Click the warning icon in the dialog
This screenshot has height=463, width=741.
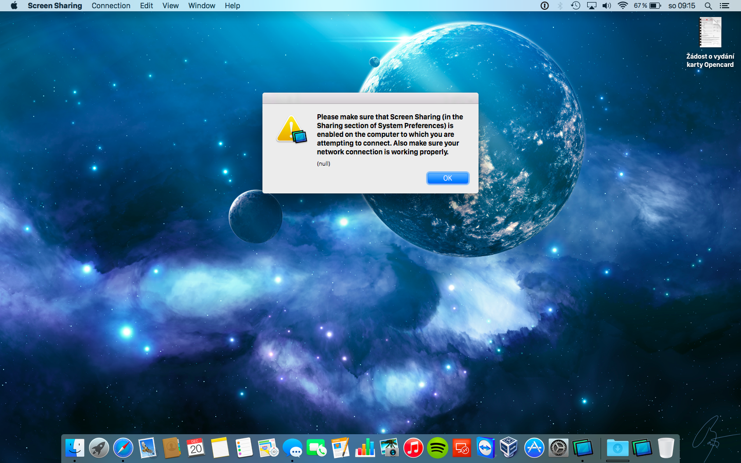pyautogui.click(x=292, y=130)
